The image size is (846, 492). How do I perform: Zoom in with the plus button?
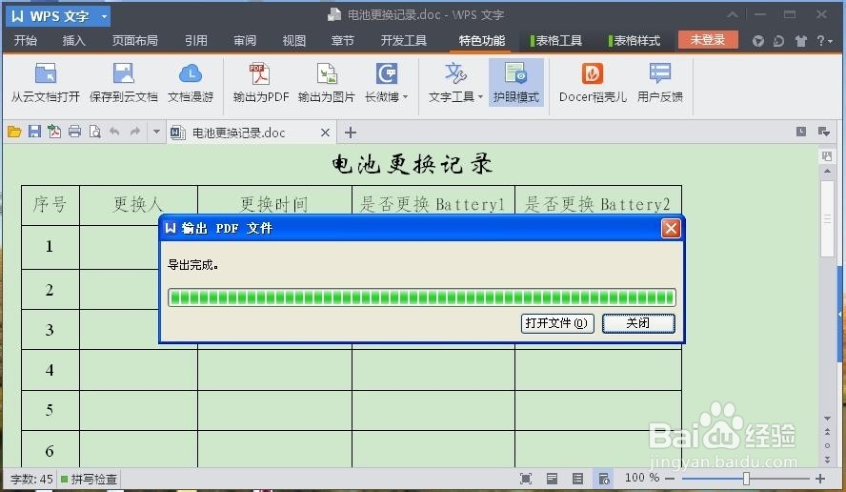pos(820,479)
